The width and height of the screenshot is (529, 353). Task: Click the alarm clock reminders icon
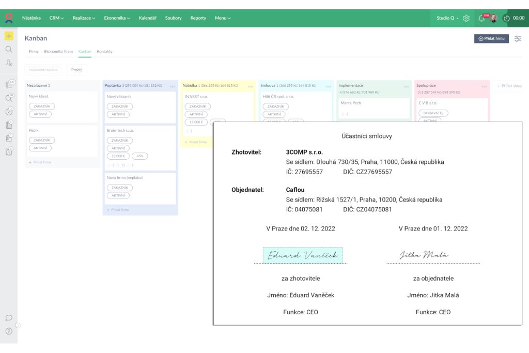pyautogui.click(x=9, y=151)
